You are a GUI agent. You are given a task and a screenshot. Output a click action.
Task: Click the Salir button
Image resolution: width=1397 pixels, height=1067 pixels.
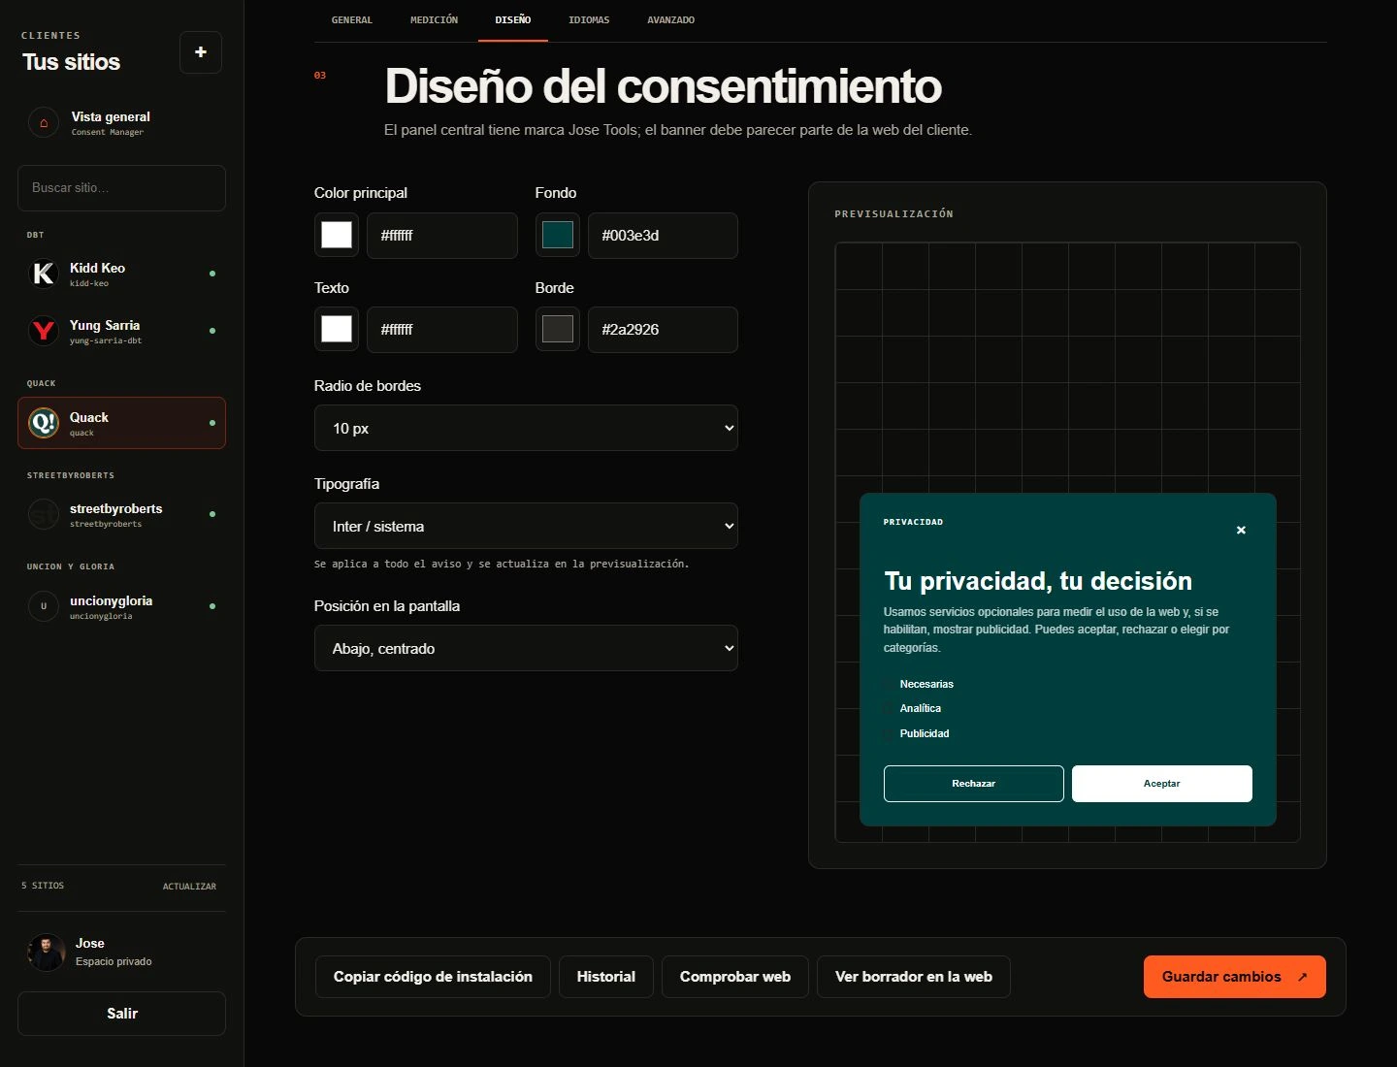tap(121, 1014)
